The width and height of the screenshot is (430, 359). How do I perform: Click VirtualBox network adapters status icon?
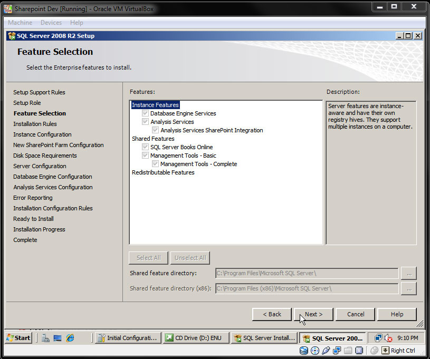tap(337, 351)
